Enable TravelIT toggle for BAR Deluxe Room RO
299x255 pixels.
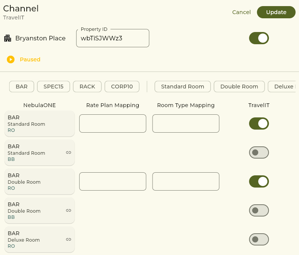click(259, 239)
